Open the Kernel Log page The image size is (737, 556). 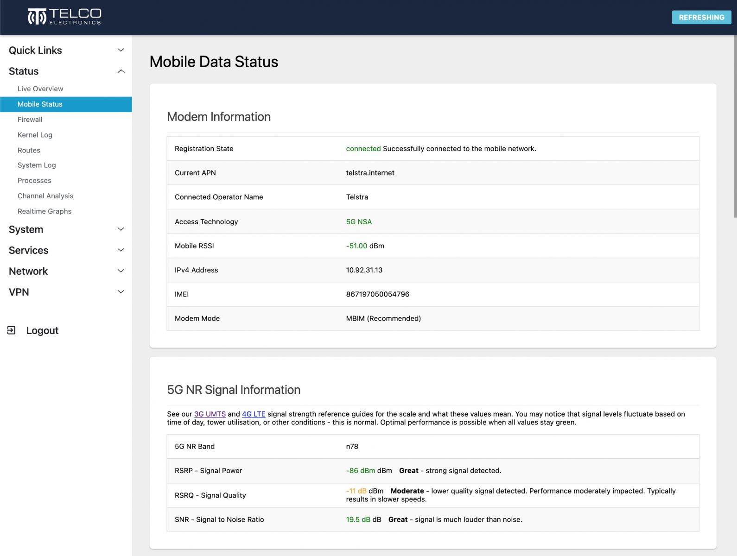pos(35,135)
